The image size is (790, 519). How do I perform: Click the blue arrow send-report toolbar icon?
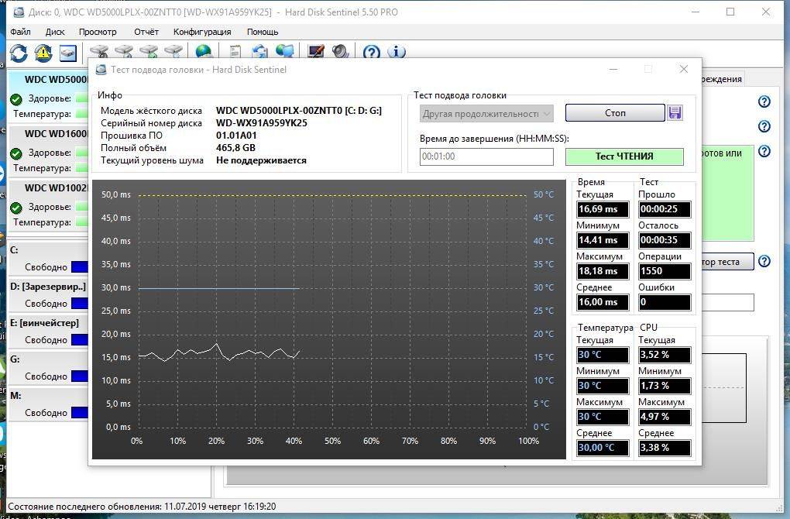[260, 51]
